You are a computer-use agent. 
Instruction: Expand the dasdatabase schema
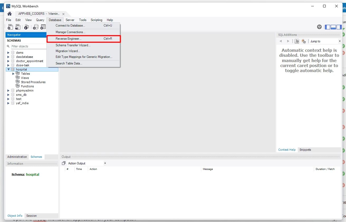tap(8, 57)
